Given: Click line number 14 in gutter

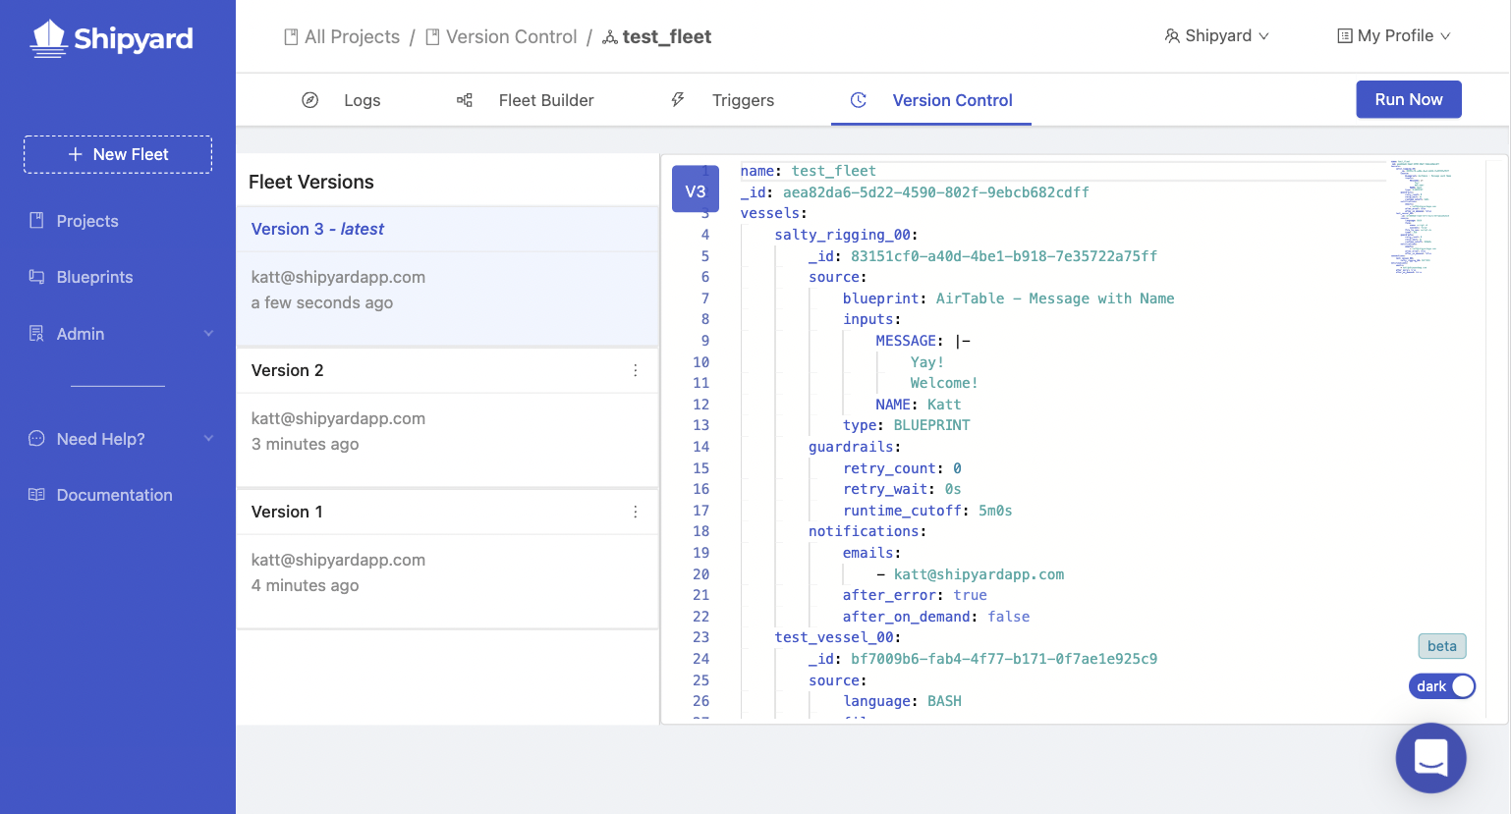Looking at the screenshot, I should point(700,447).
